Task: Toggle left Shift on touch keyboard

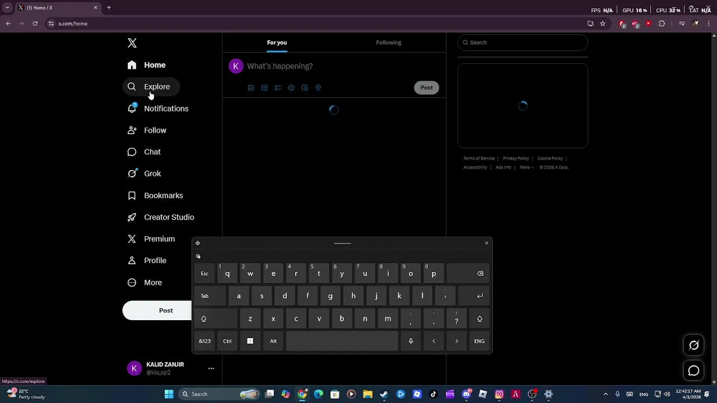Action: (x=216, y=319)
